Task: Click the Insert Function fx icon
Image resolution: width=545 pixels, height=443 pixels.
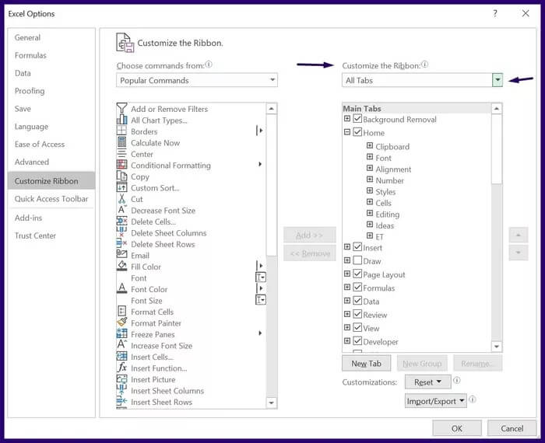Action: [121, 368]
